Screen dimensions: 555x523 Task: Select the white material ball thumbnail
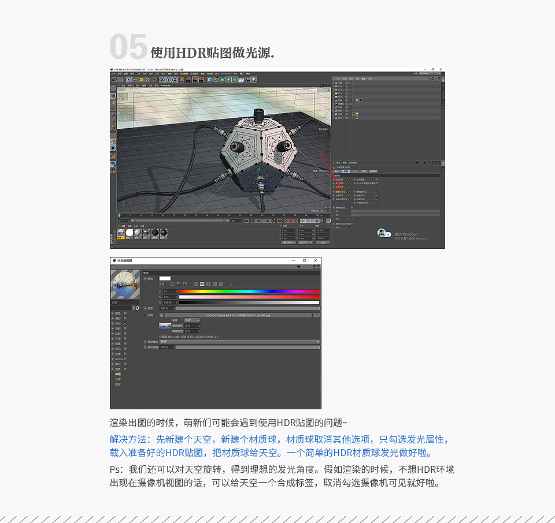129,233
